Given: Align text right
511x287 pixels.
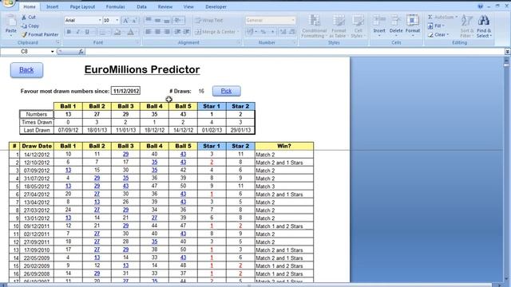Looking at the screenshot, I should (167, 32).
